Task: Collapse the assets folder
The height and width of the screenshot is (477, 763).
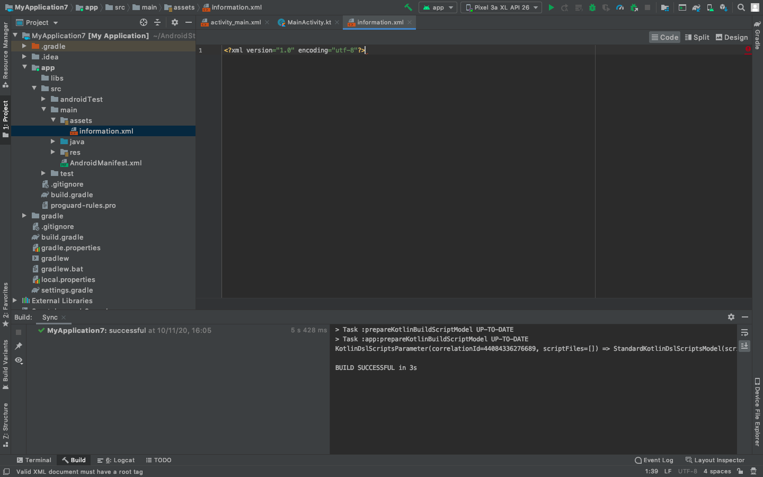Action: (53, 120)
